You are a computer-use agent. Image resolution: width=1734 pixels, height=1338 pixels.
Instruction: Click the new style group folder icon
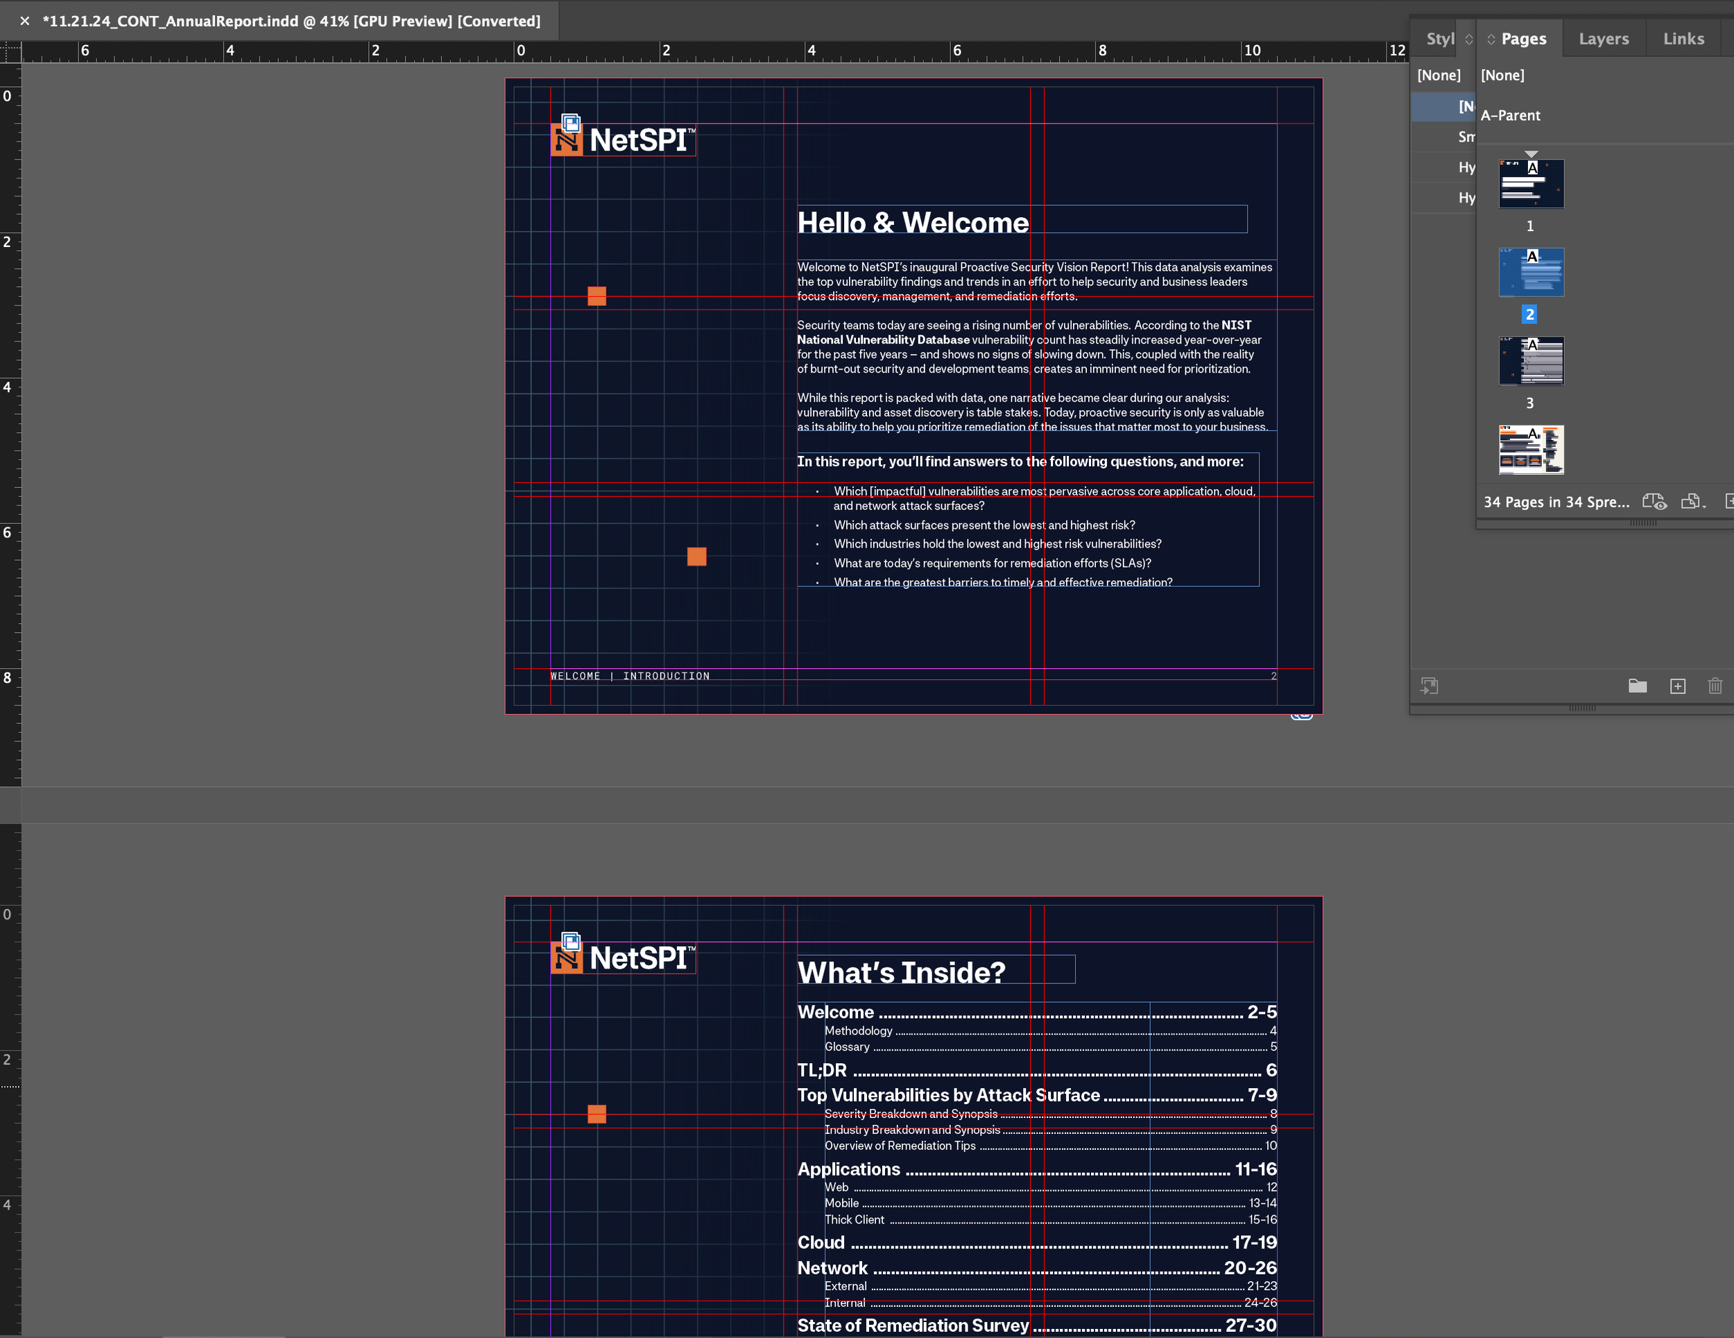click(x=1637, y=686)
